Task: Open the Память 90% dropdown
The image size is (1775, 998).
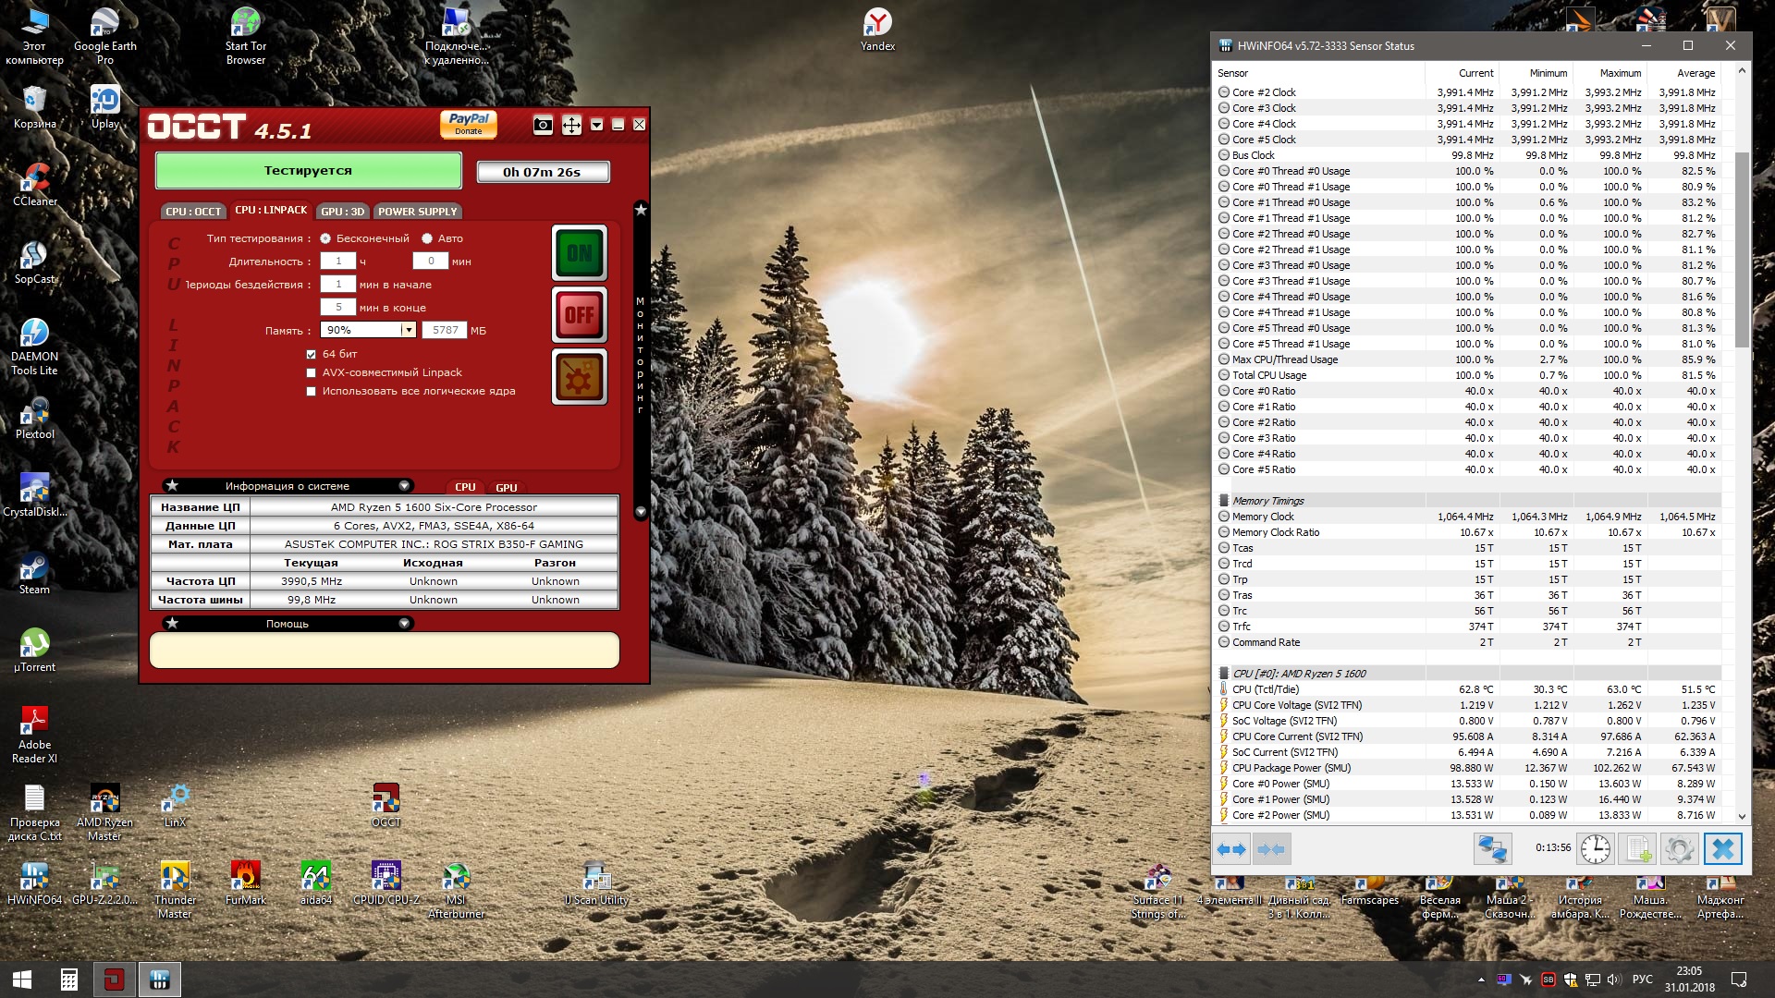Action: pos(408,330)
